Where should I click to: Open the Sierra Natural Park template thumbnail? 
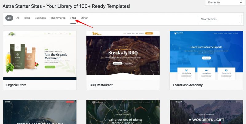[x=40, y=112]
